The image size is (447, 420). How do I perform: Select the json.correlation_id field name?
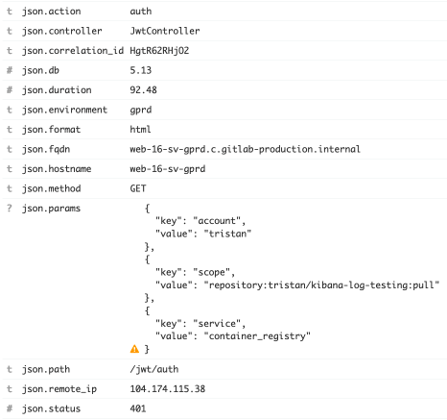[x=73, y=51]
